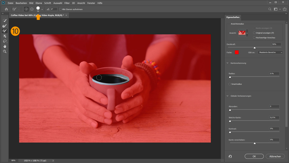Open the Fenster menu
289x163 pixels.
(x=91, y=3)
